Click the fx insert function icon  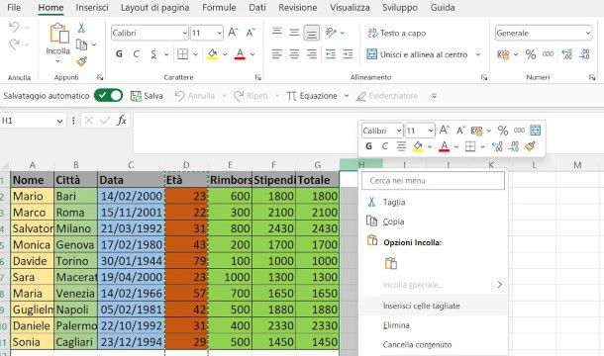pos(122,121)
